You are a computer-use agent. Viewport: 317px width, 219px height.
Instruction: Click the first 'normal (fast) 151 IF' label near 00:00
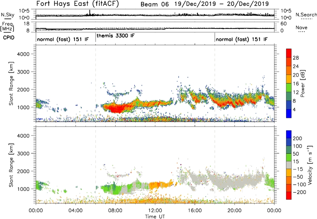(63, 39)
